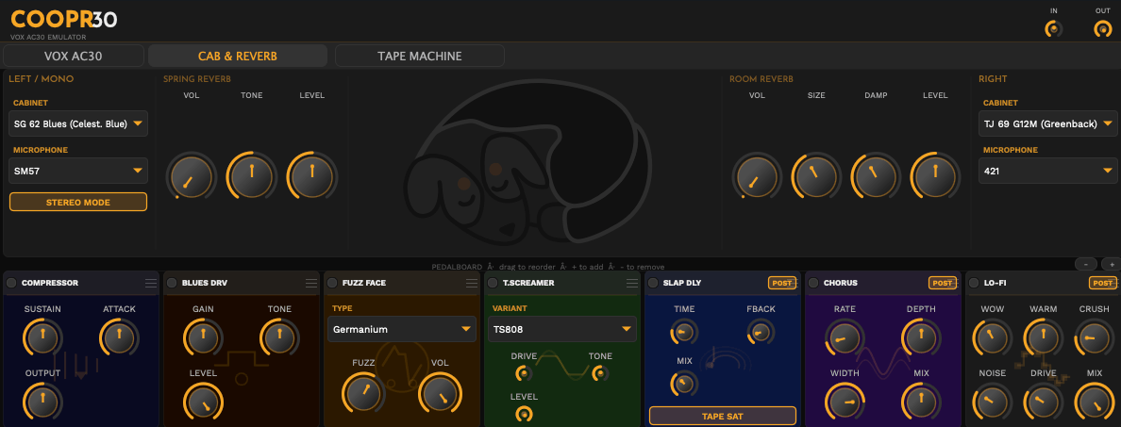The height and width of the screenshot is (427, 1121).
Task: Open the Fuzz Face Type dropdown Germanium
Action: point(402,329)
